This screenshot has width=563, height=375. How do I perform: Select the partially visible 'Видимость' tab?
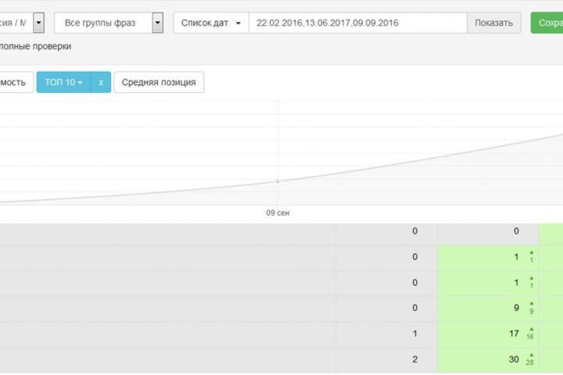point(16,82)
